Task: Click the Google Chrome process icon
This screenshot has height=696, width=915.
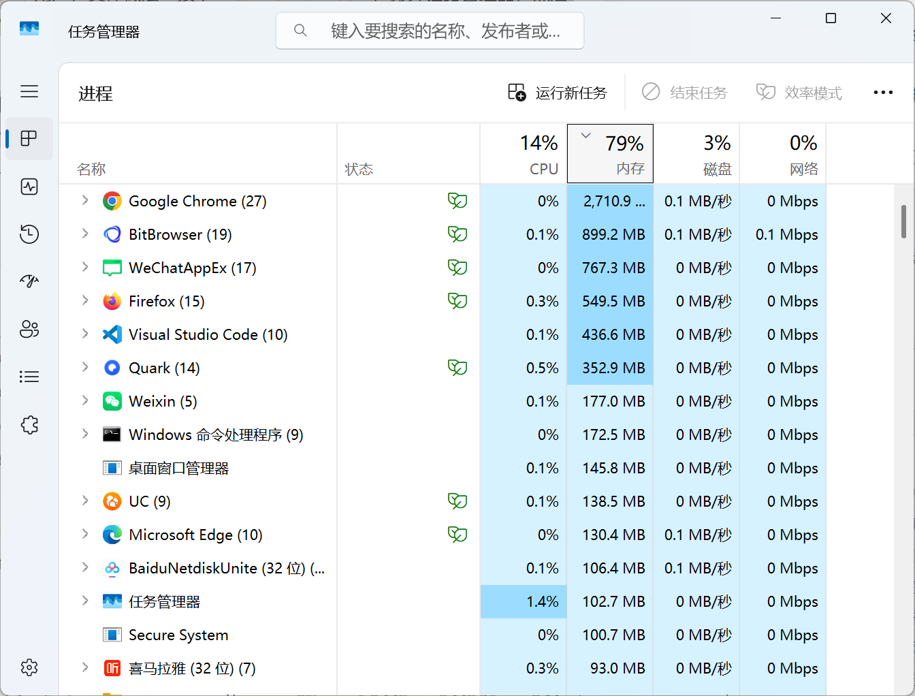Action: pyautogui.click(x=112, y=201)
